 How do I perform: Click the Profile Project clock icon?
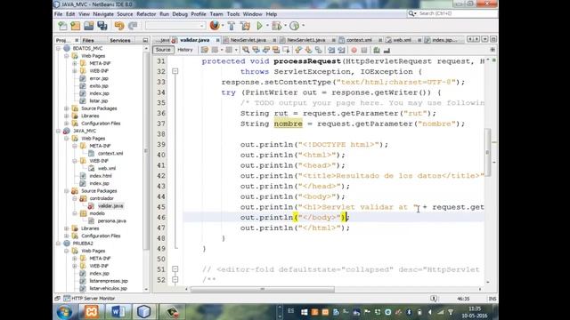[x=295, y=26]
